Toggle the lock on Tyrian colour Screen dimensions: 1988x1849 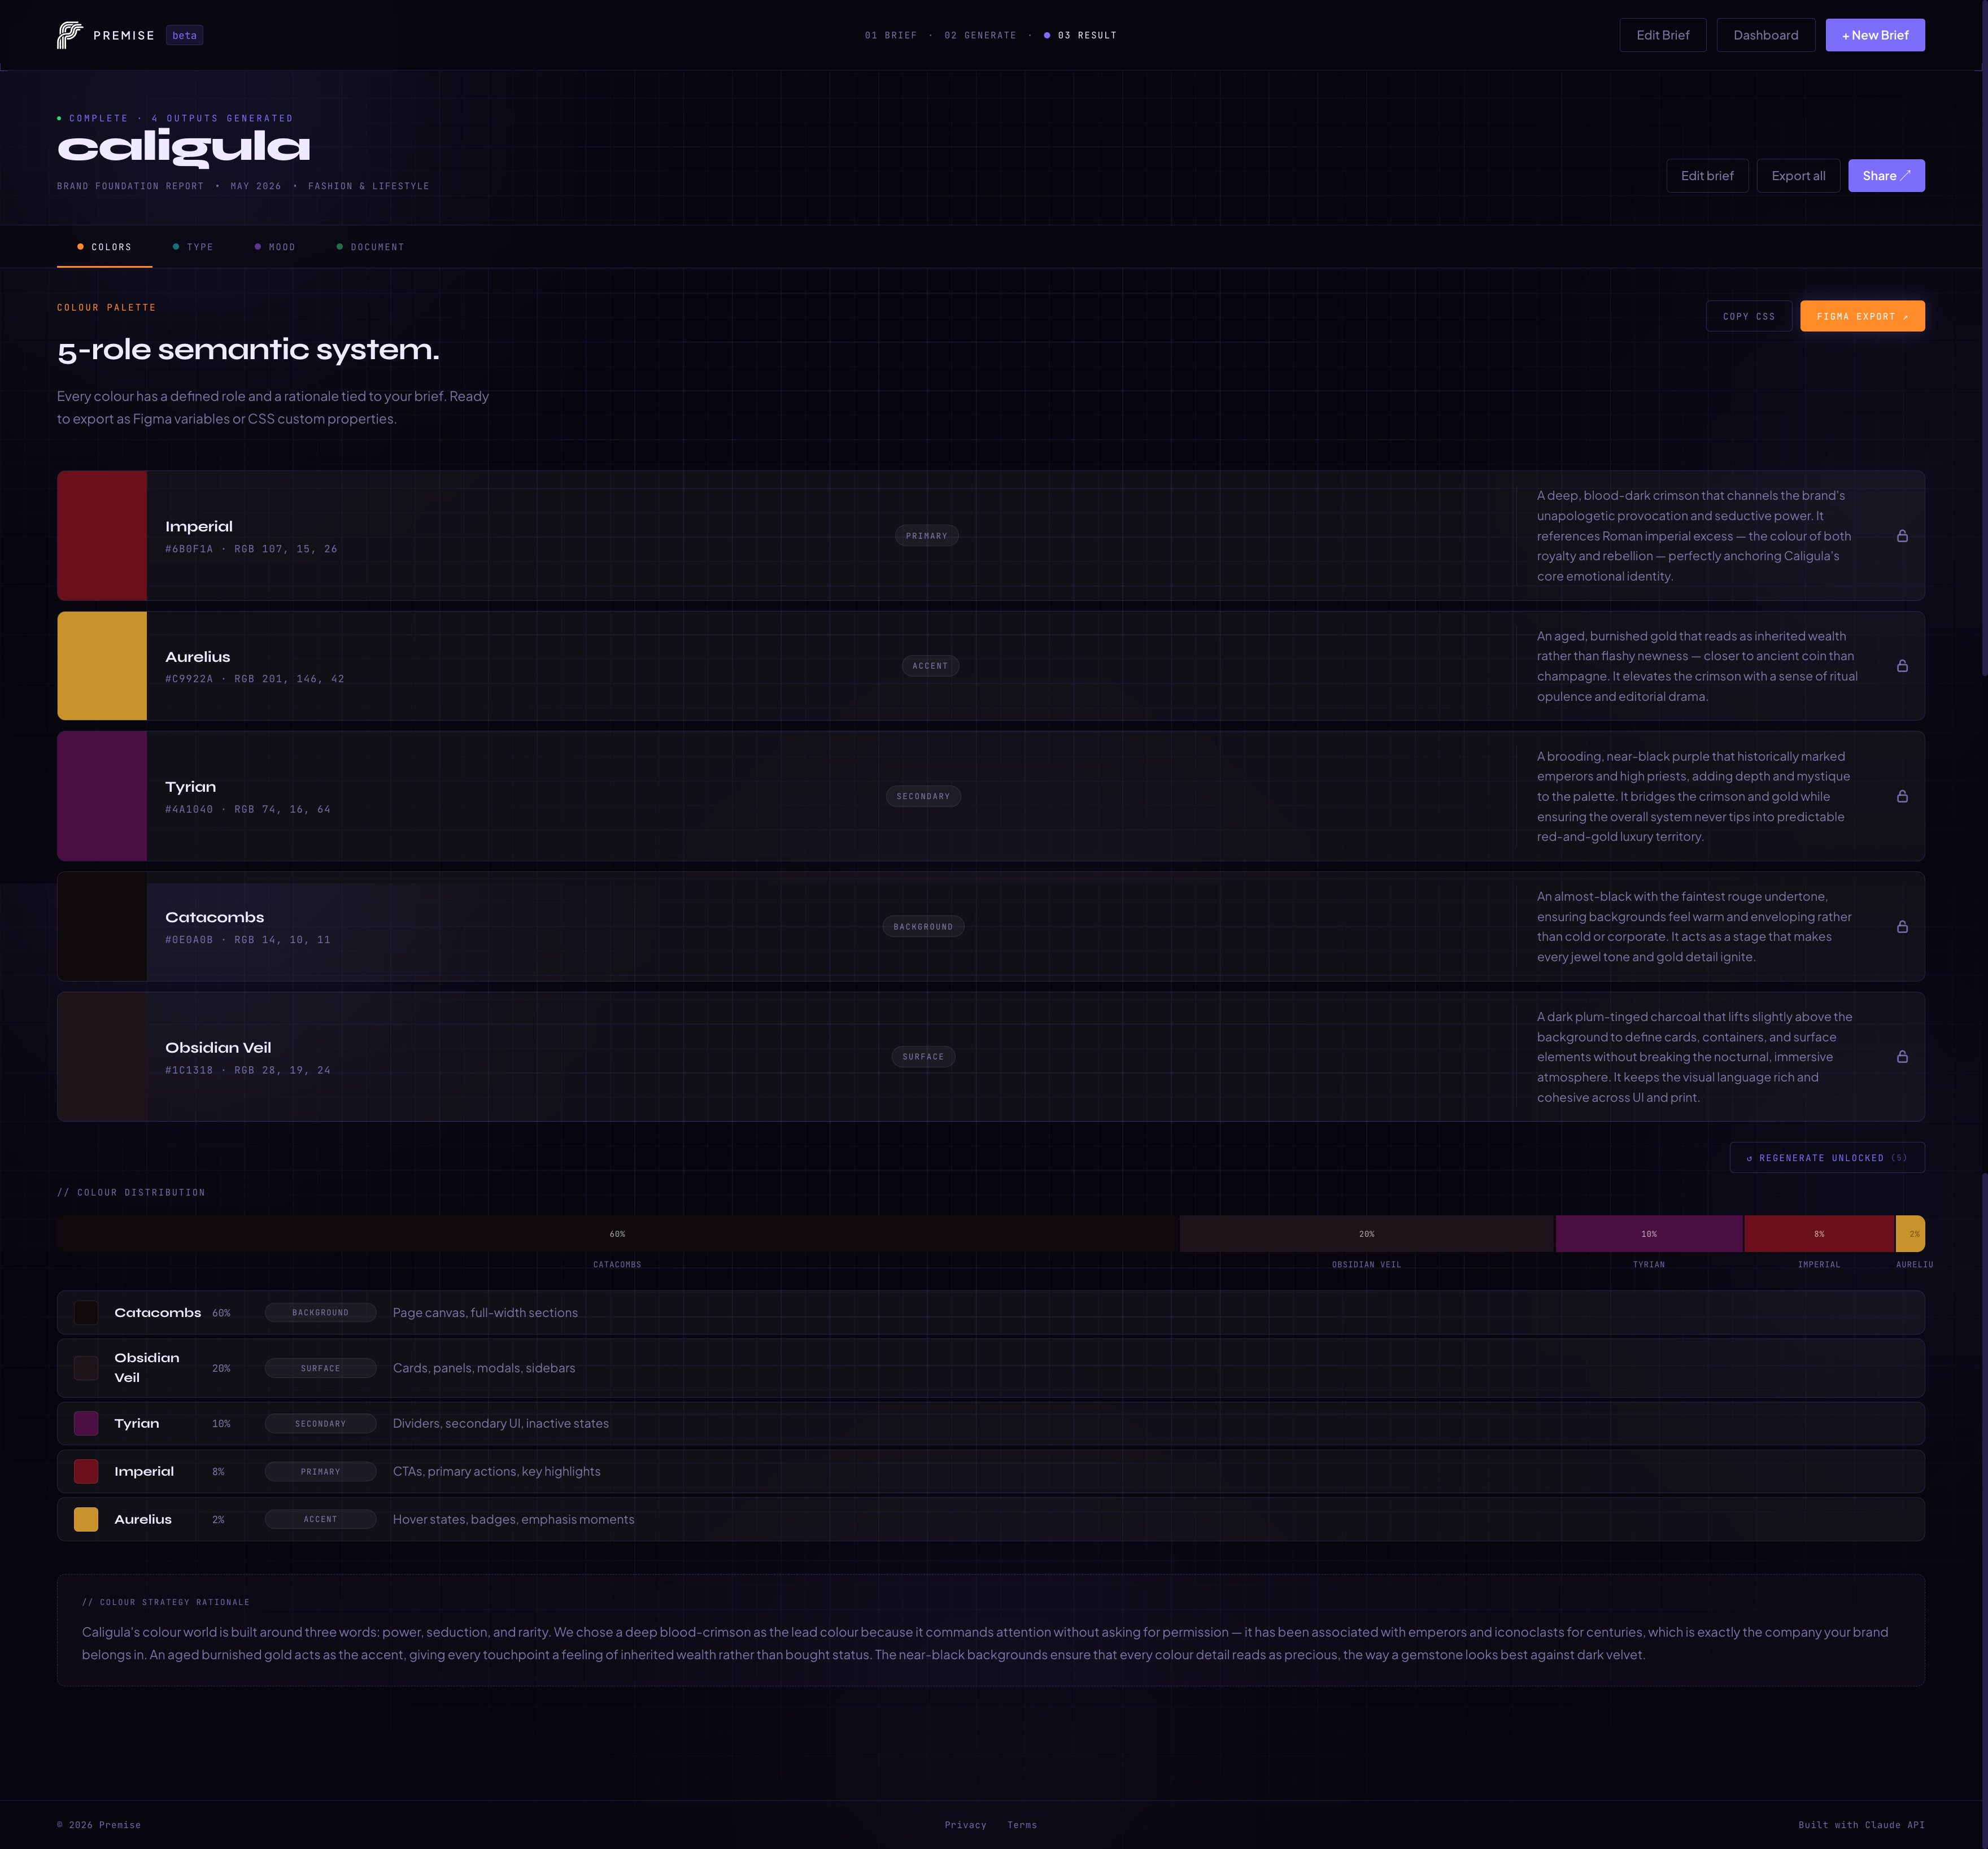[1902, 796]
